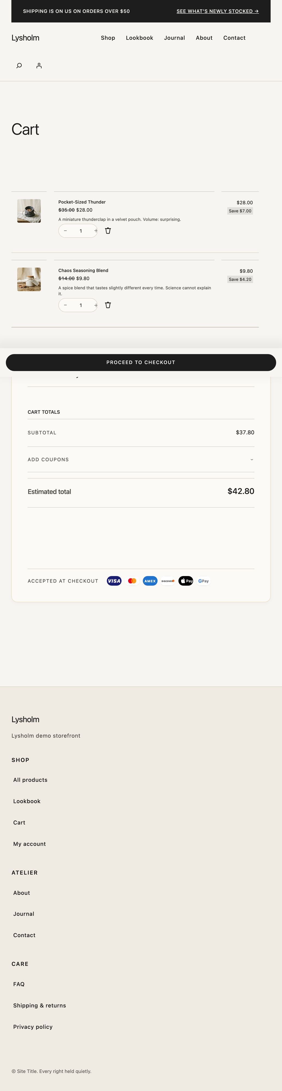
Task: Click the Chaos Seasoning Blend product image
Action: 29,280
